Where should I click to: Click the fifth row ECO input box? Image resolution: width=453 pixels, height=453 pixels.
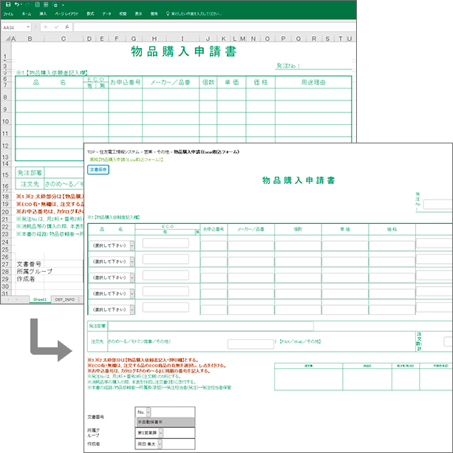tap(166, 307)
